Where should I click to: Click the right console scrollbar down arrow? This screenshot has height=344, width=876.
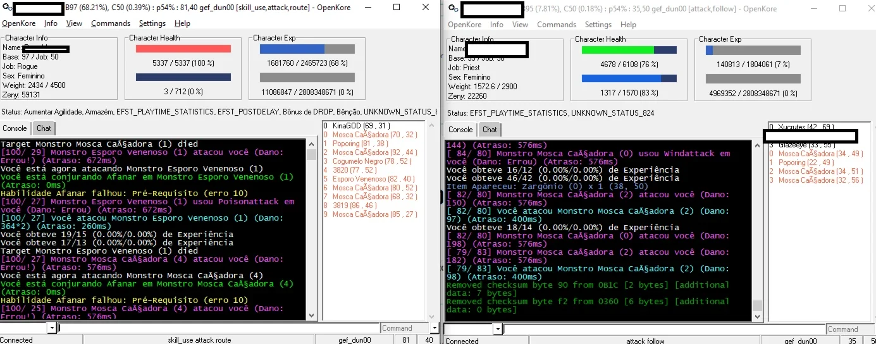757,316
